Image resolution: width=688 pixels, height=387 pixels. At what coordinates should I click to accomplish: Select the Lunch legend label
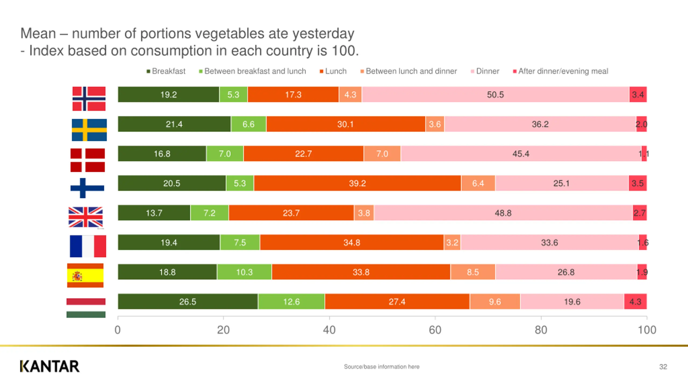[x=336, y=71]
